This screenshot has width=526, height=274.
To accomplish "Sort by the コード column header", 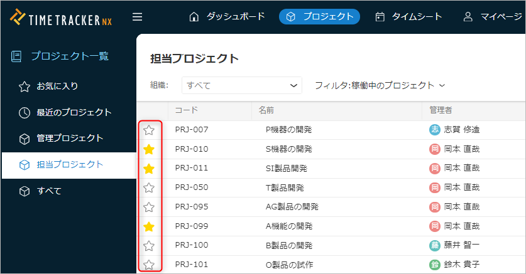I will point(187,110).
